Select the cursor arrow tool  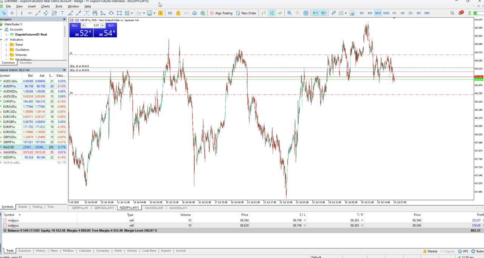click(4, 13)
